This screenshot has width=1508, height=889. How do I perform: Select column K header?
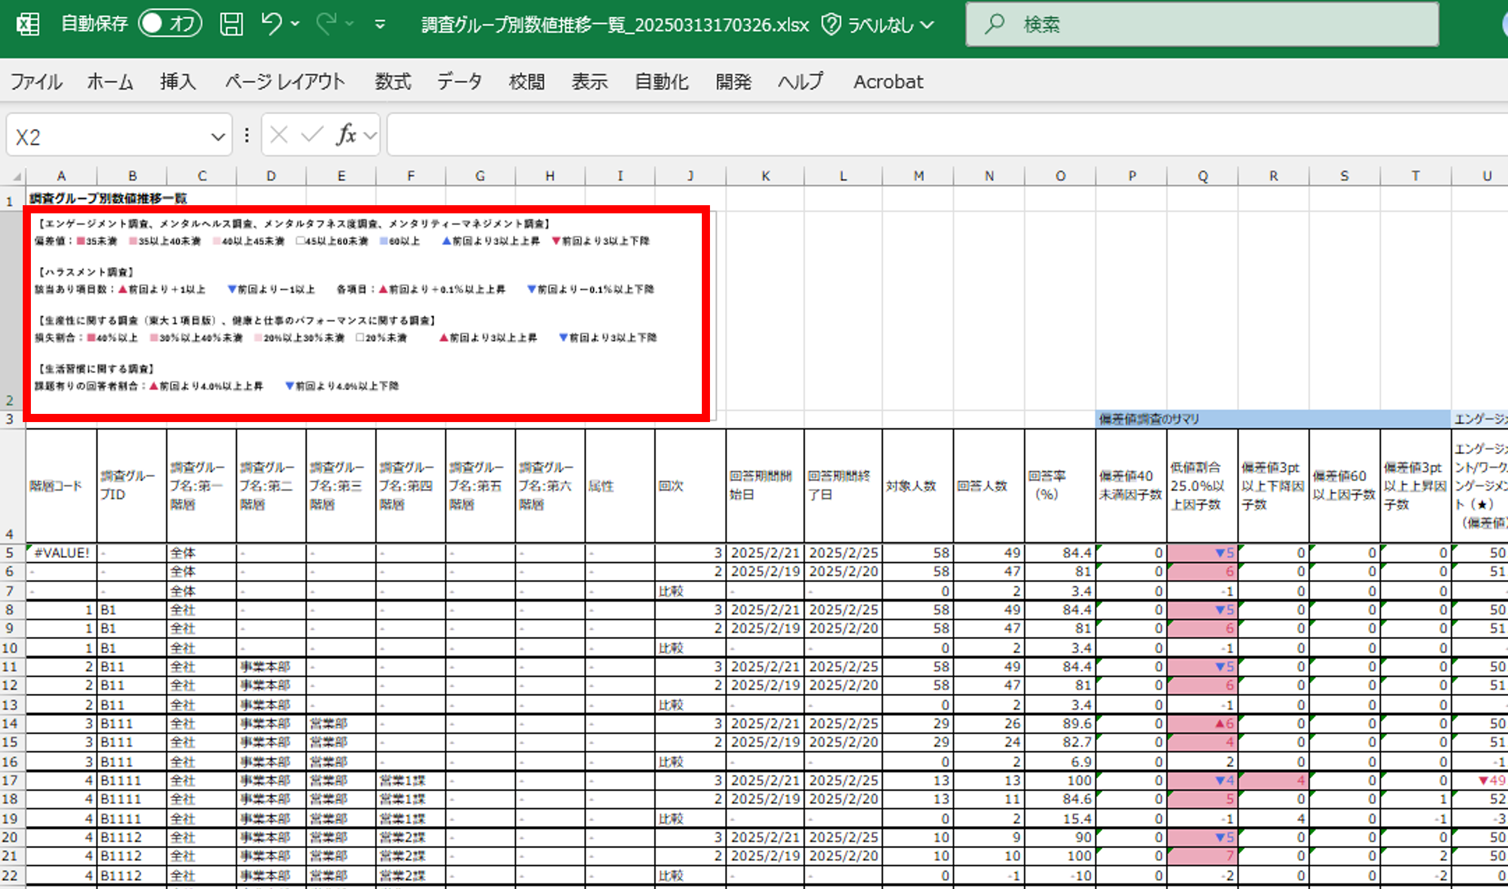tap(765, 176)
